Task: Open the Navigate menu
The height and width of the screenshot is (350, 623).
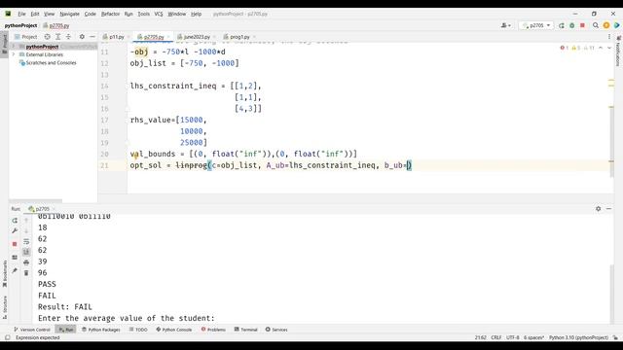Action: coord(69,14)
